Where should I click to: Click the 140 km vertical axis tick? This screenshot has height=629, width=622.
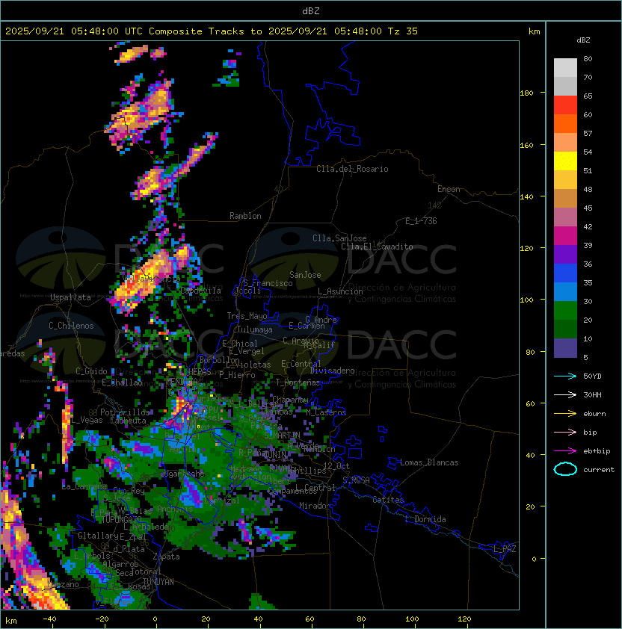[526, 196]
